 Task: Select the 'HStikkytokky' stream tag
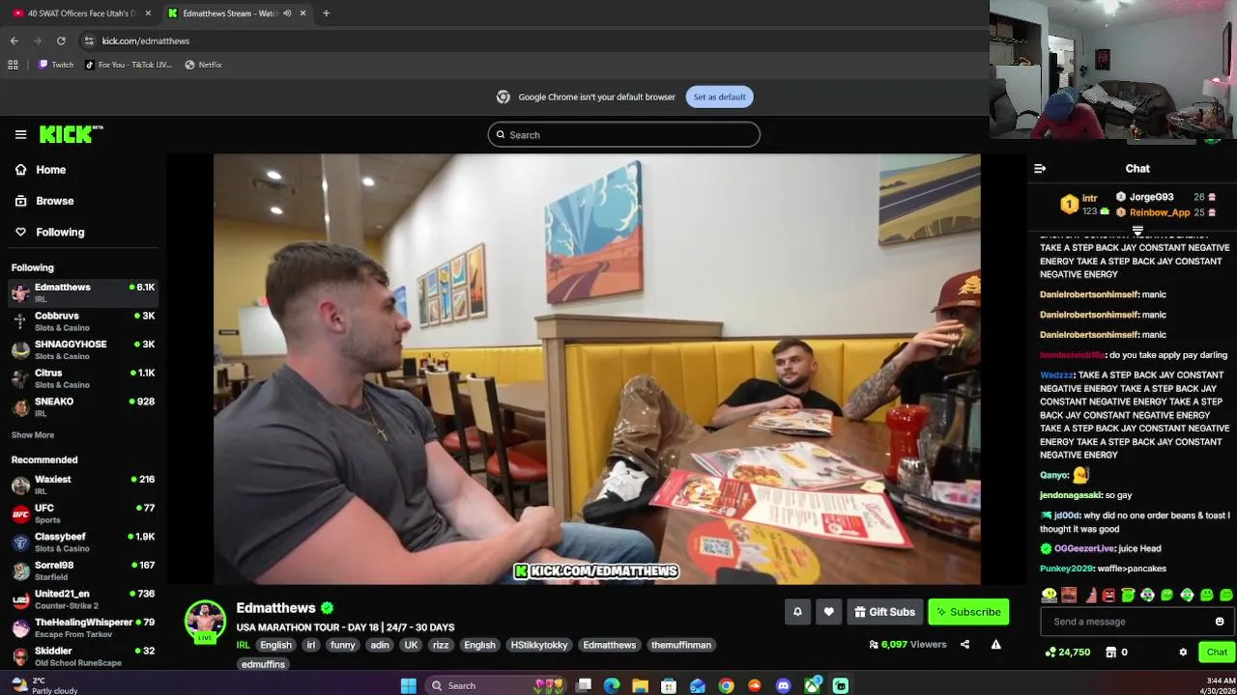tap(539, 645)
